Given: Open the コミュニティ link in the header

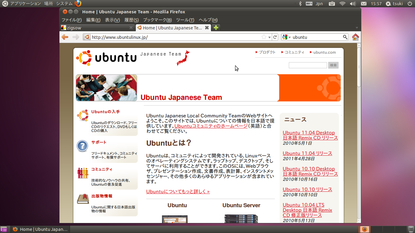Looking at the screenshot, I should [x=294, y=52].
